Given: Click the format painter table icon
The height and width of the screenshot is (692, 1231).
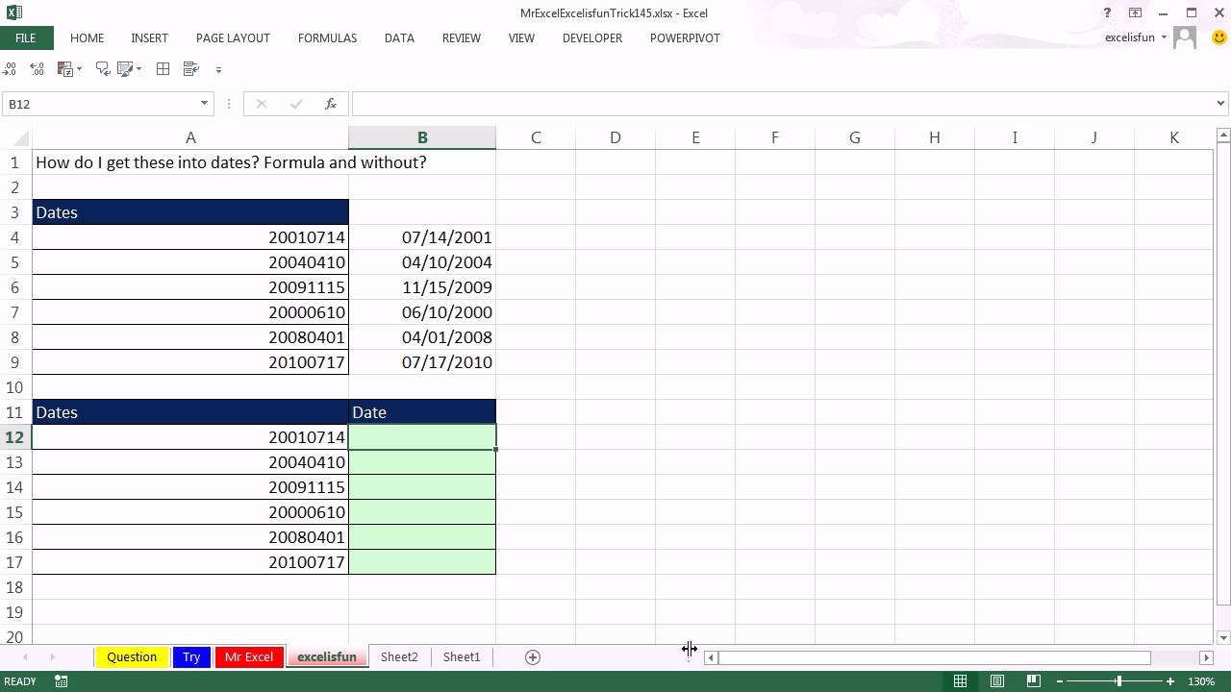Looking at the screenshot, I should (125, 69).
